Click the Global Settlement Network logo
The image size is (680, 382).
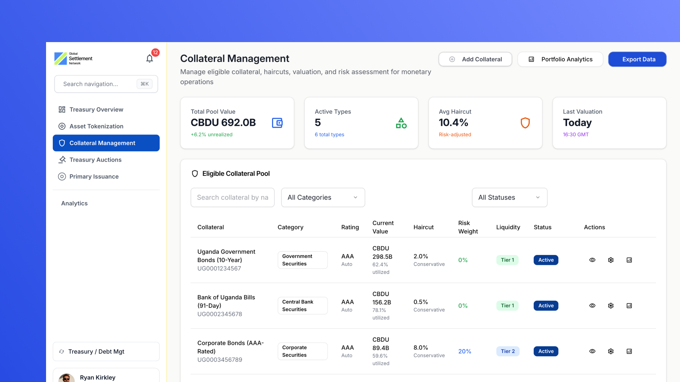coord(73,59)
